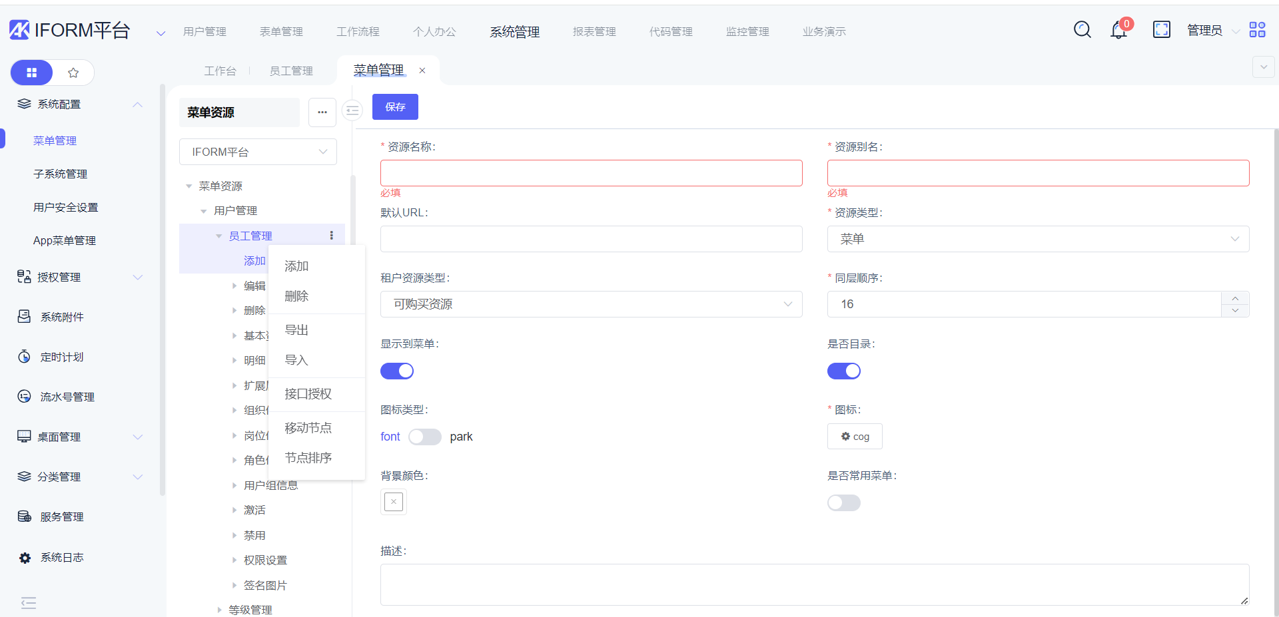1279x617 pixels.
Task: Toggle fullscreen mode icon
Action: 1161,30
